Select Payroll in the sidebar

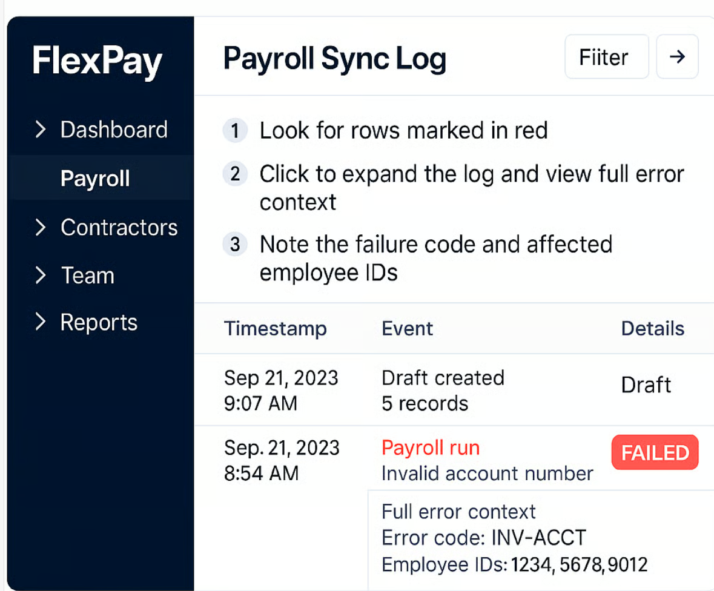[95, 179]
